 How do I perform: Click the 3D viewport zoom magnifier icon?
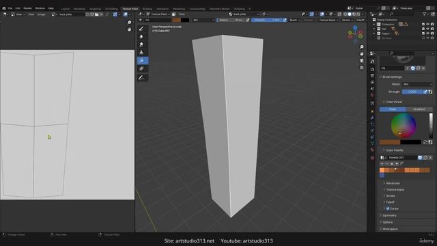361,47
